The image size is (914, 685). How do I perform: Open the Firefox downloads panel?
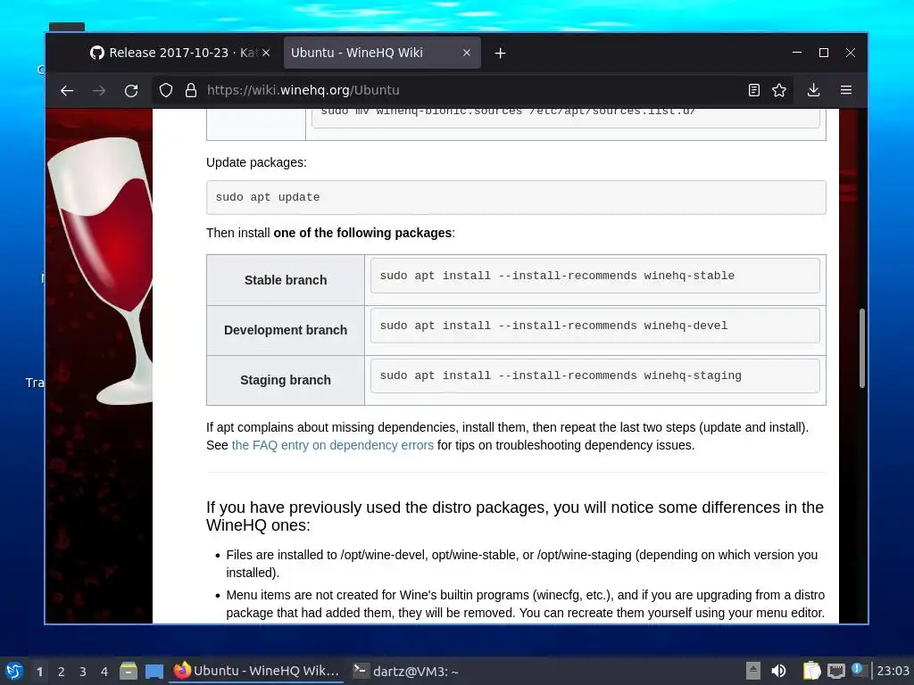click(814, 90)
